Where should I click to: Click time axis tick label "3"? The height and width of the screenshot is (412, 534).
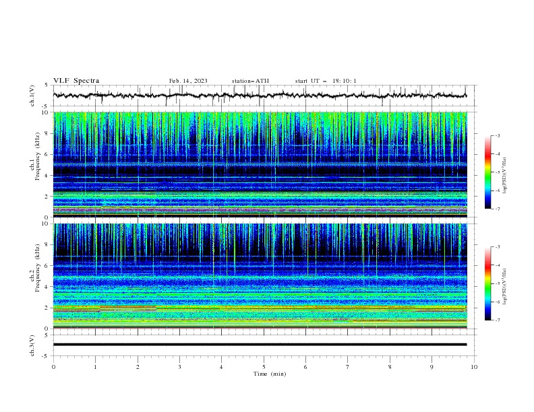[x=179, y=367]
